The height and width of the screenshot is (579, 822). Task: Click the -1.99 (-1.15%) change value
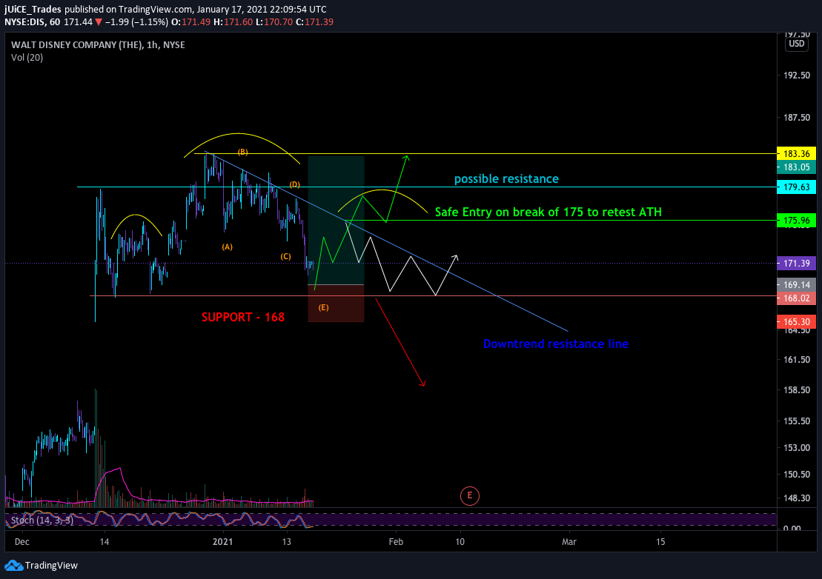coord(137,22)
